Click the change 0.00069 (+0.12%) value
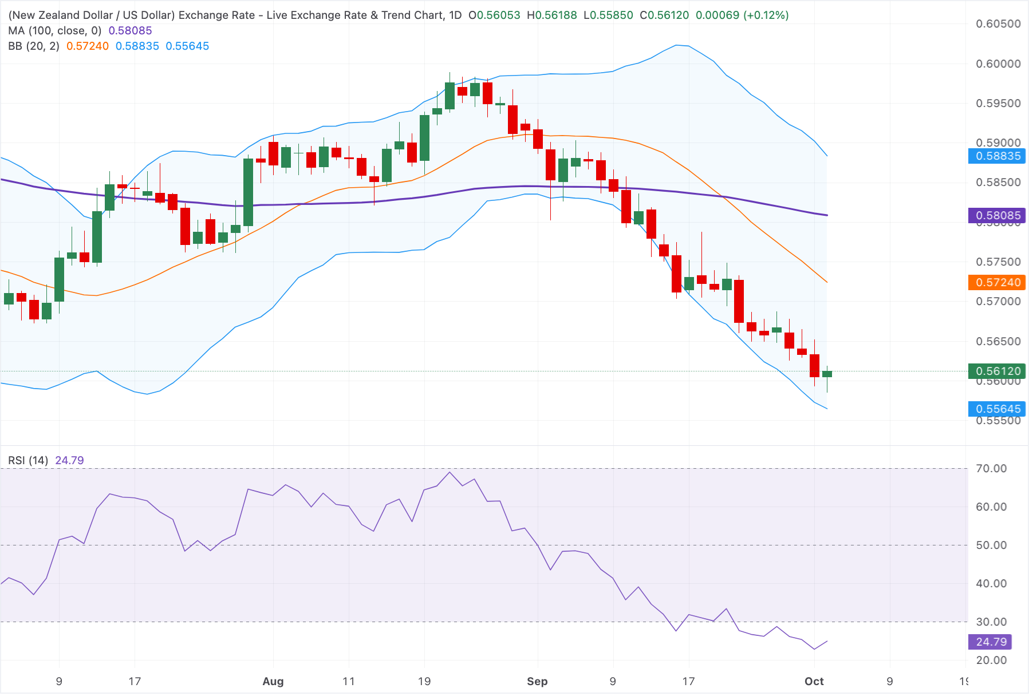This screenshot has height=700, width=1029. pyautogui.click(x=742, y=15)
